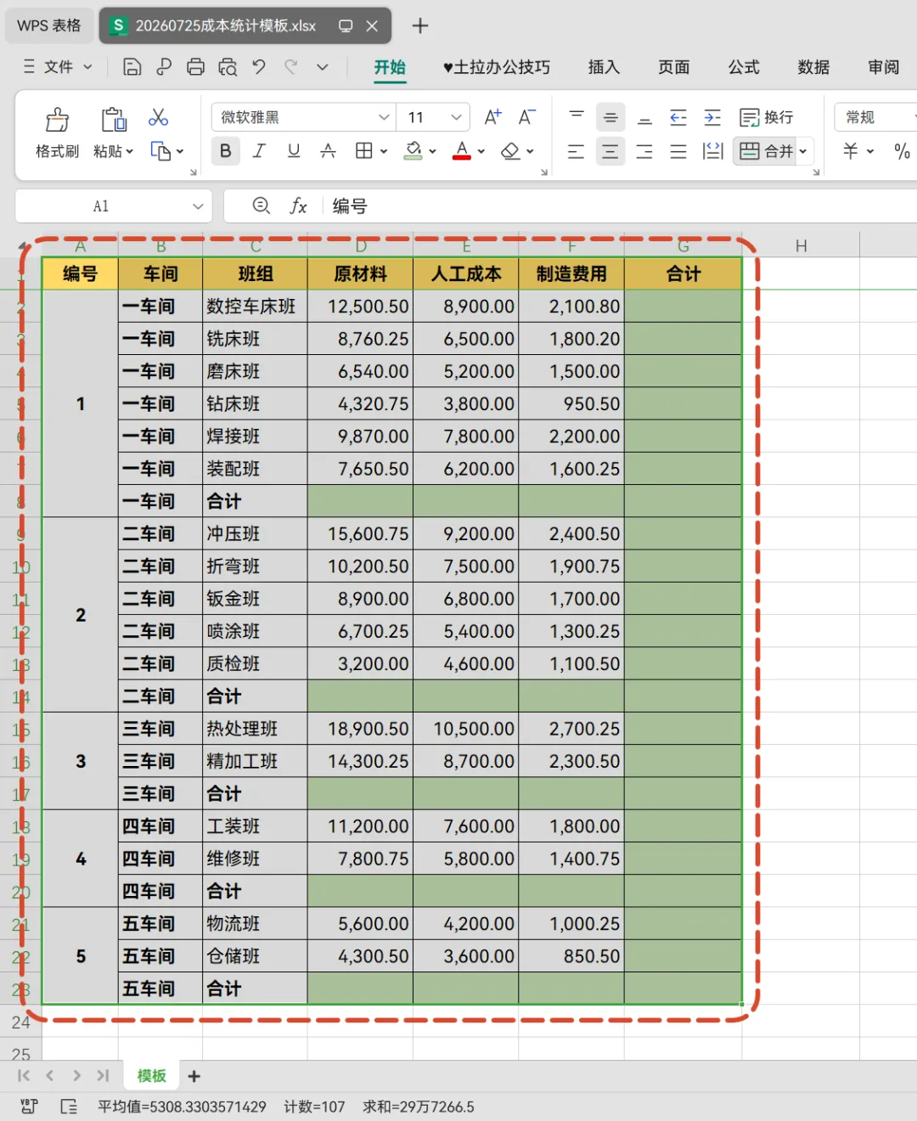The height and width of the screenshot is (1121, 917).
Task: Open the font name 微软雅黑 dropdown
Action: click(x=384, y=117)
